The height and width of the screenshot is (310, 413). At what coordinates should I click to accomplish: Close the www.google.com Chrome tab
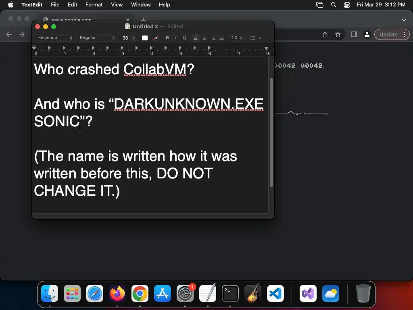pyautogui.click(x=128, y=19)
